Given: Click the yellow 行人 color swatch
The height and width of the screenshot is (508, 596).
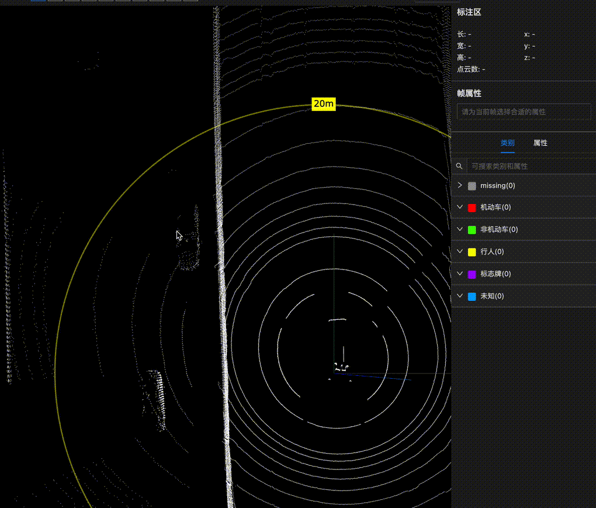Looking at the screenshot, I should tap(472, 252).
